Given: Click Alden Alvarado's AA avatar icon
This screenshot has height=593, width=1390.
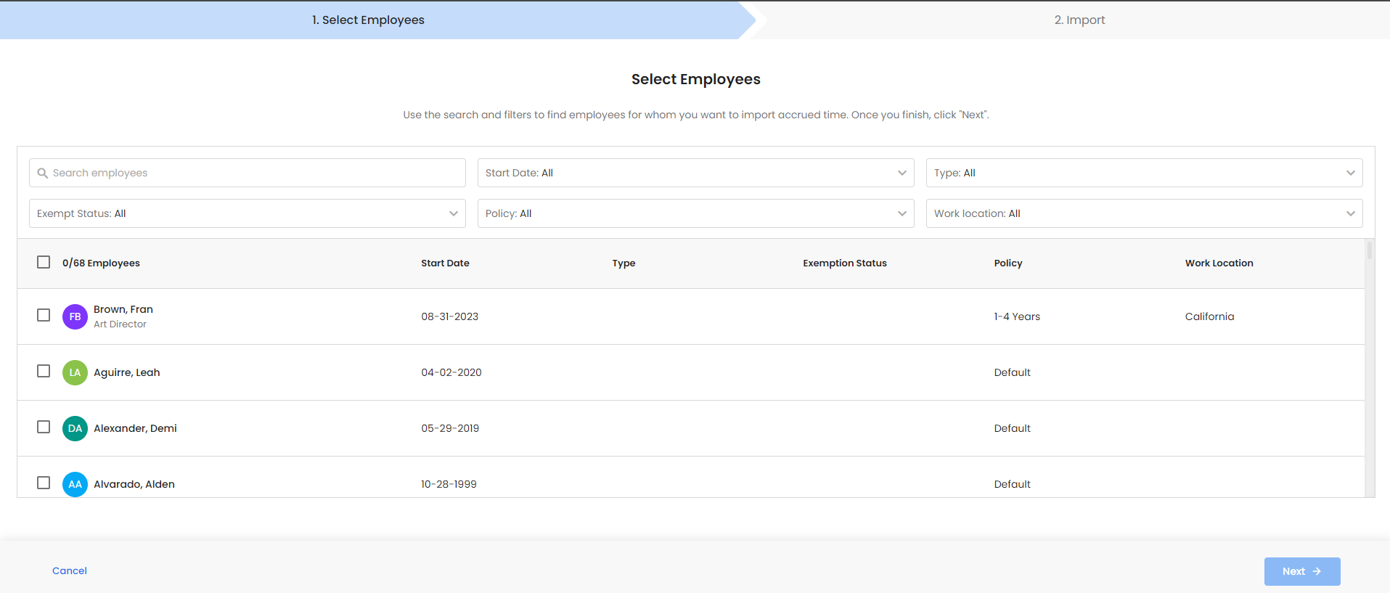Looking at the screenshot, I should coord(75,484).
